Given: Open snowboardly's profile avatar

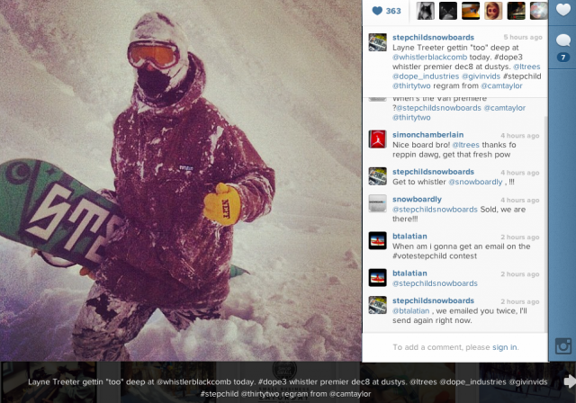Looking at the screenshot, I should coord(377,203).
